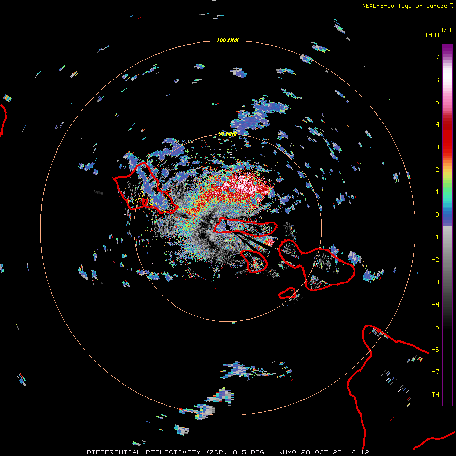Click the 7 value on color scale
456x456 pixels.
click(x=437, y=57)
